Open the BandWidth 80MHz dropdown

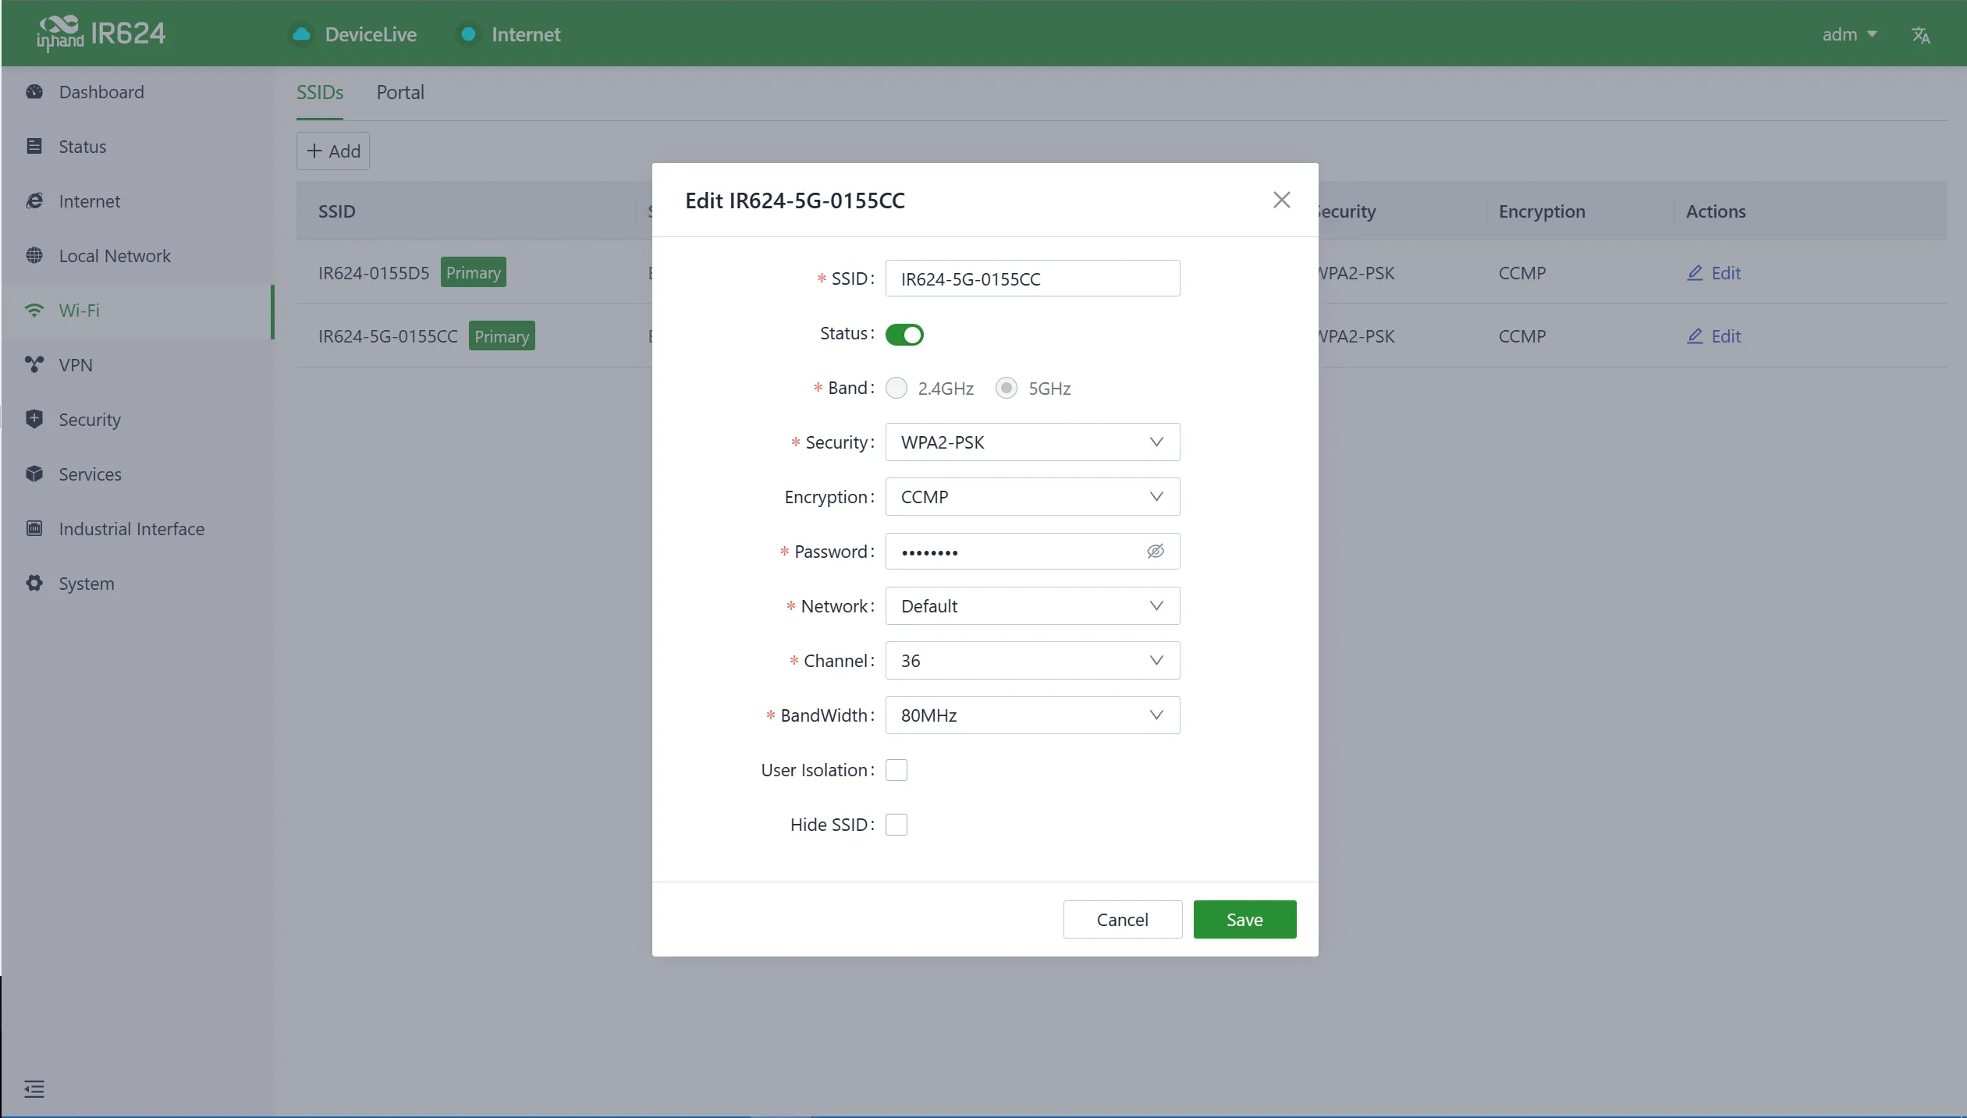coord(1032,715)
